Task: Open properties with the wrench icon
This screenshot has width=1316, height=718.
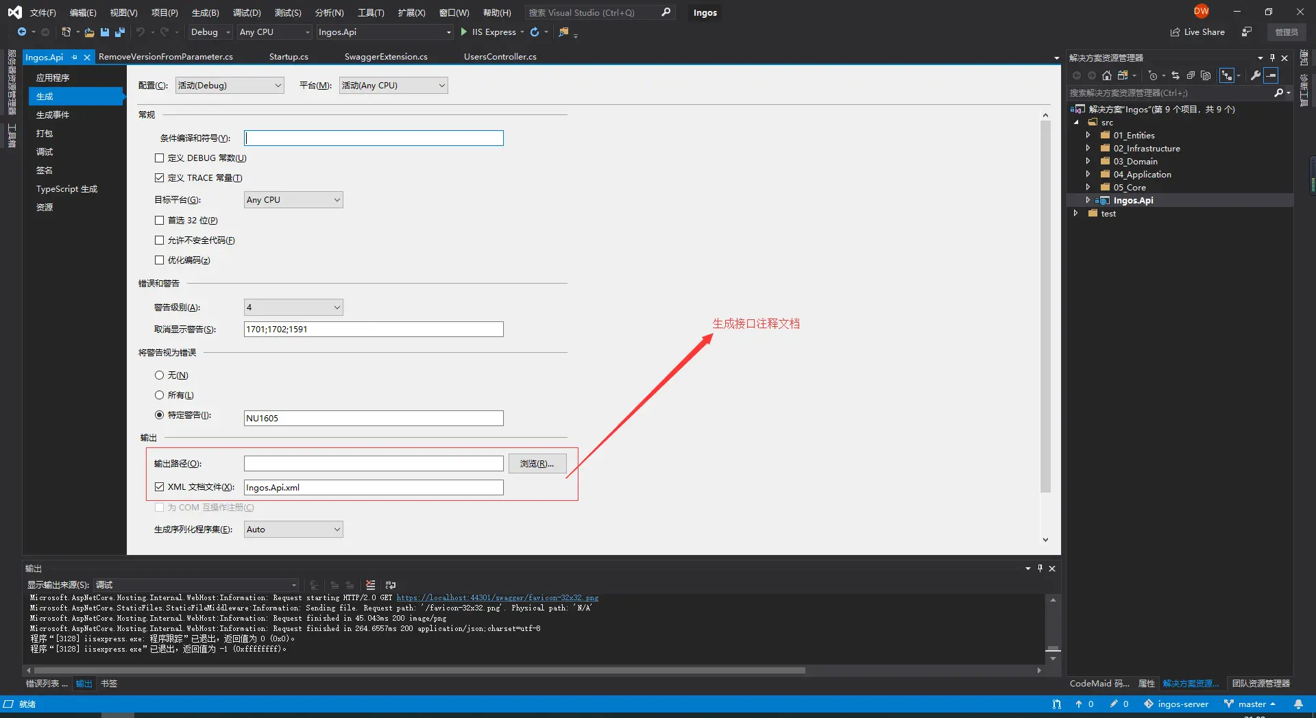Action: click(x=1256, y=75)
